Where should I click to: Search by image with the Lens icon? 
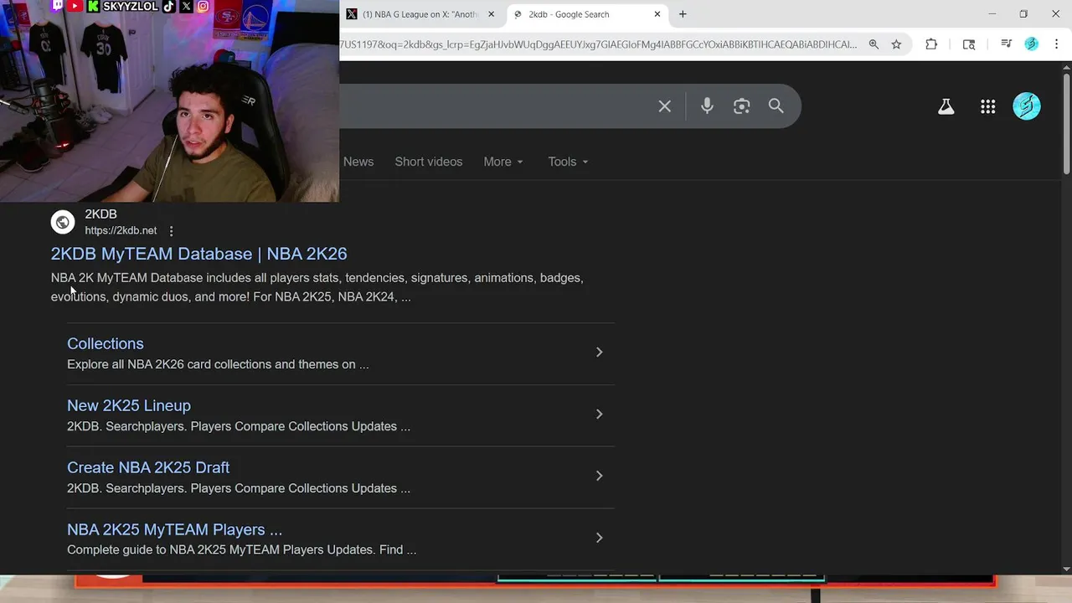tap(741, 106)
